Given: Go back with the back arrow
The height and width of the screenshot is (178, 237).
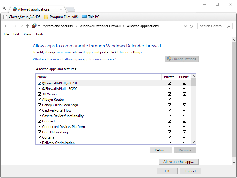Looking at the screenshot, I should coord(6,26).
